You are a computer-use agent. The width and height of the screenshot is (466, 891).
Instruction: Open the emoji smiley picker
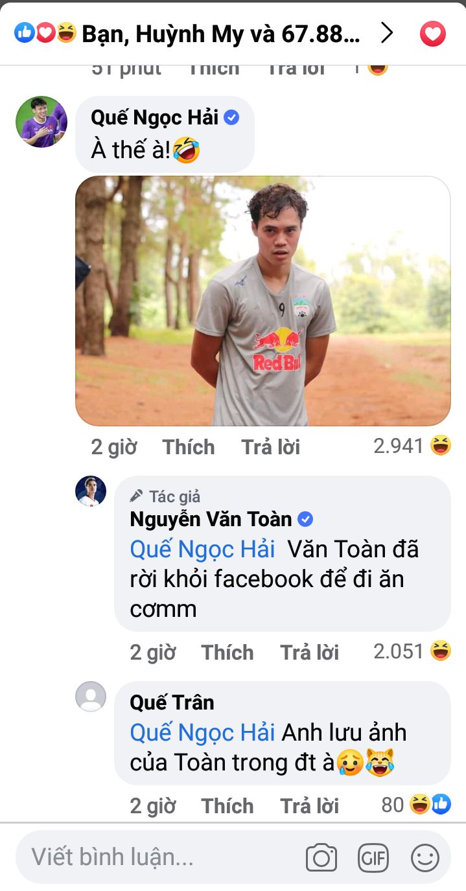pyautogui.click(x=425, y=859)
